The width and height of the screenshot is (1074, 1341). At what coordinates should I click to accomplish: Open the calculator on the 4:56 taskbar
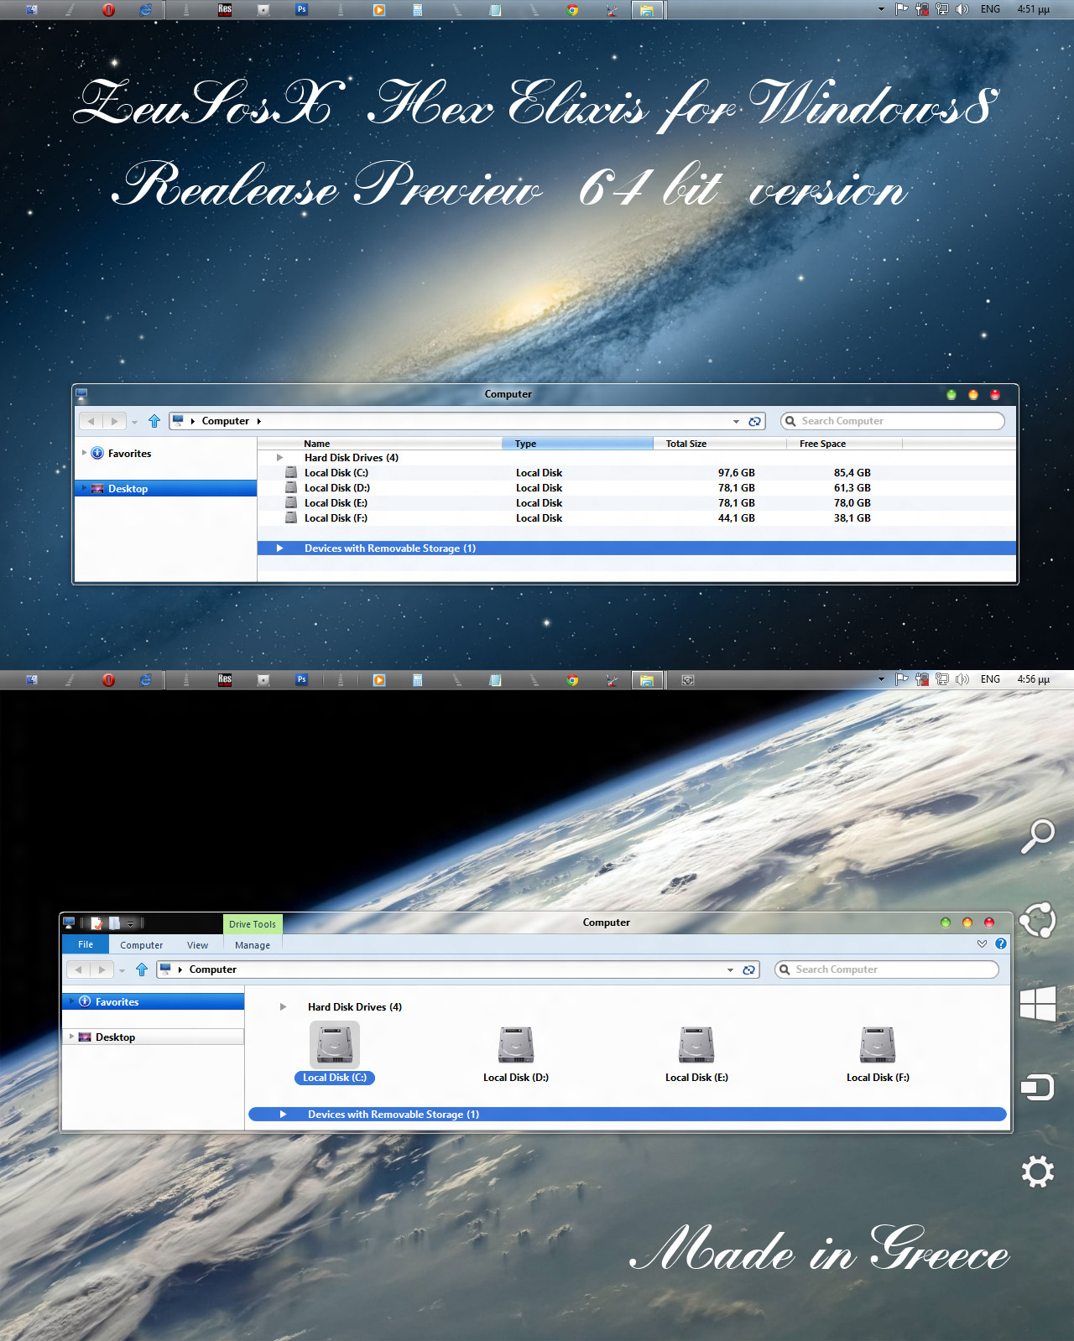click(418, 680)
